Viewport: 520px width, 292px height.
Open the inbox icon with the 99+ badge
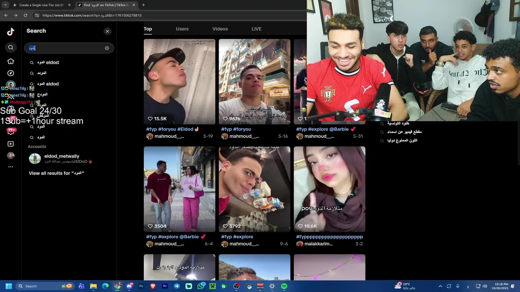coord(11,132)
